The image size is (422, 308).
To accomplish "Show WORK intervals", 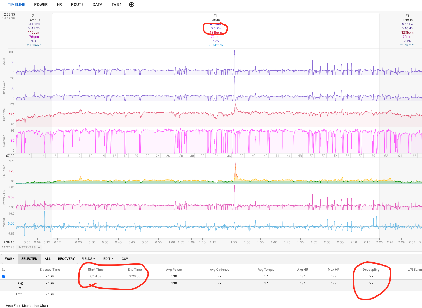I will coord(10,259).
